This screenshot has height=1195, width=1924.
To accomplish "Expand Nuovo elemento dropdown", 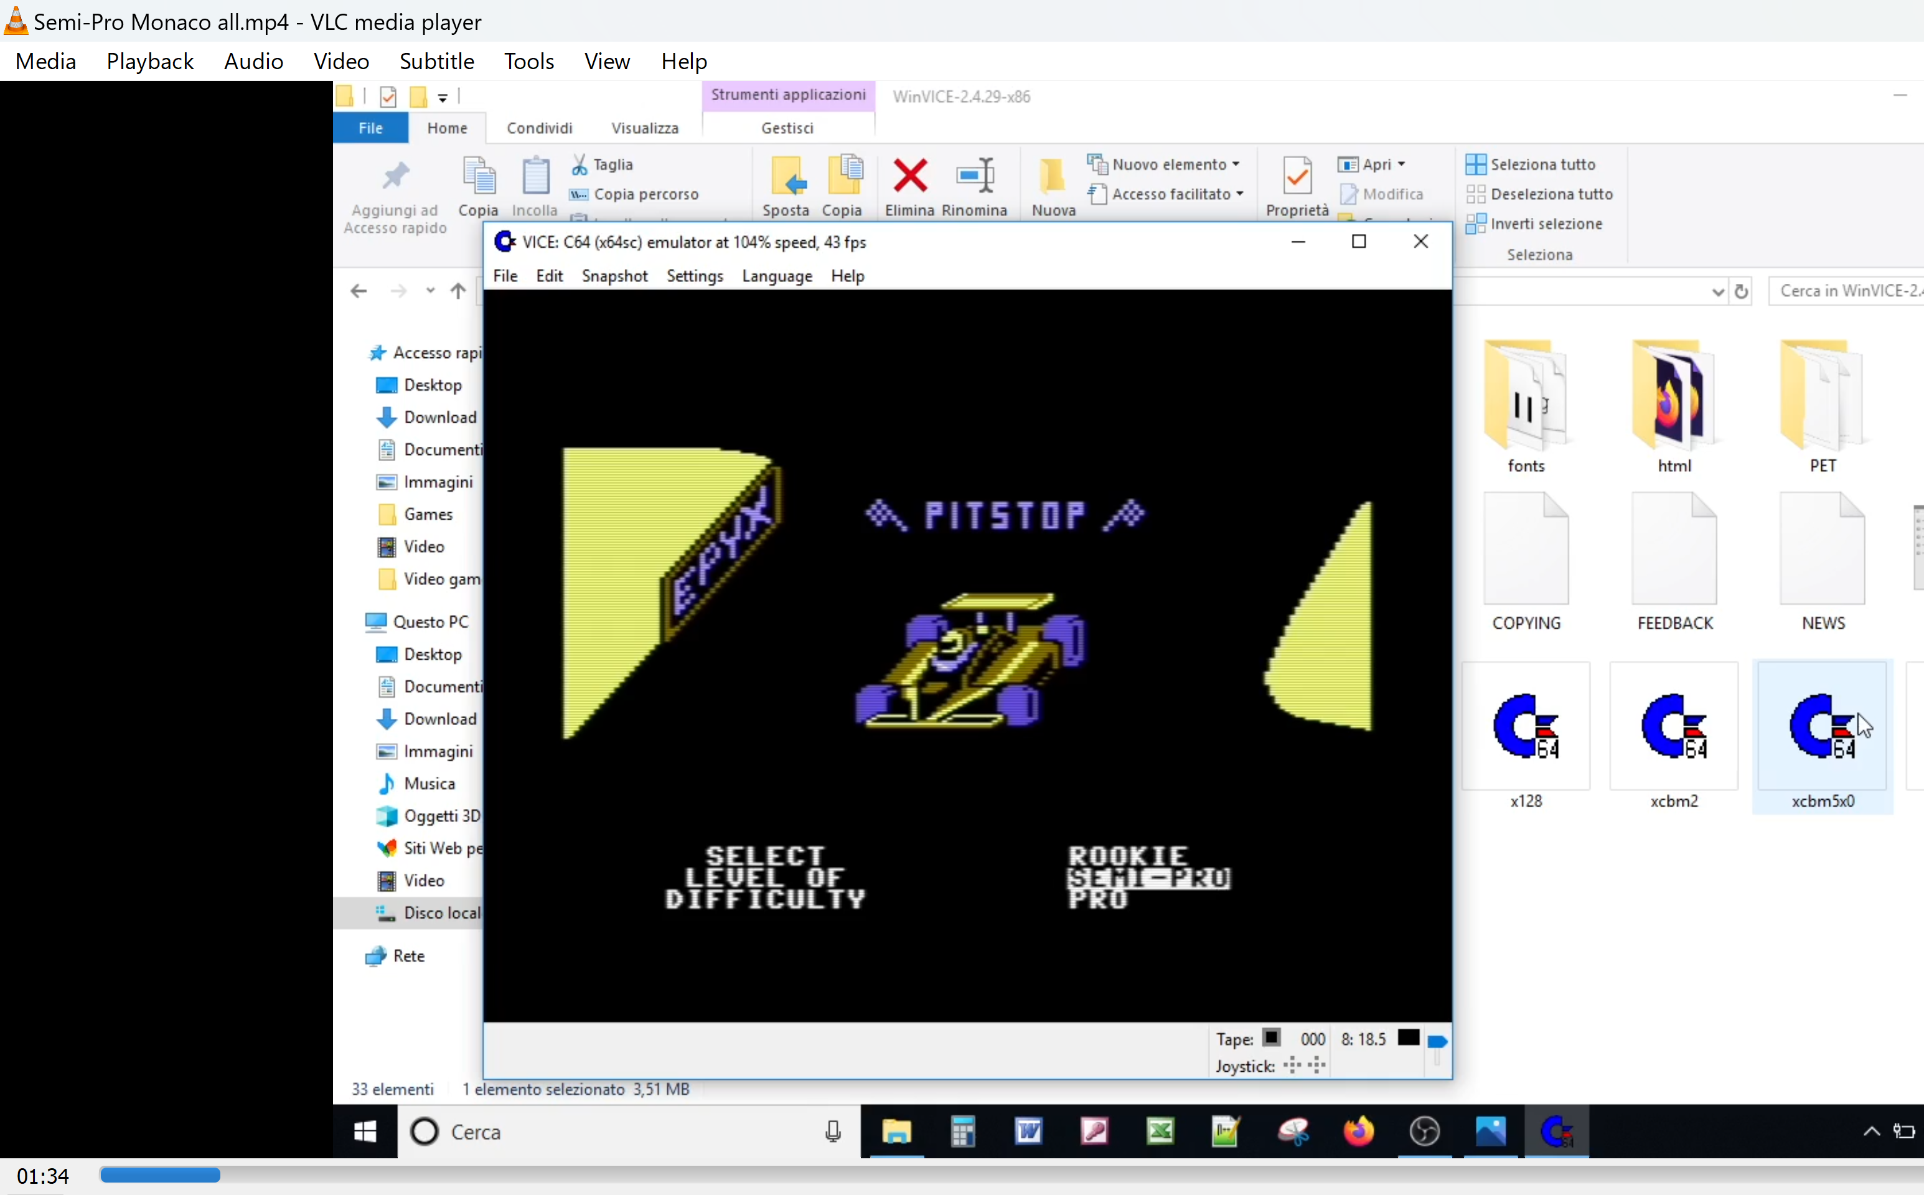I will coord(1236,164).
